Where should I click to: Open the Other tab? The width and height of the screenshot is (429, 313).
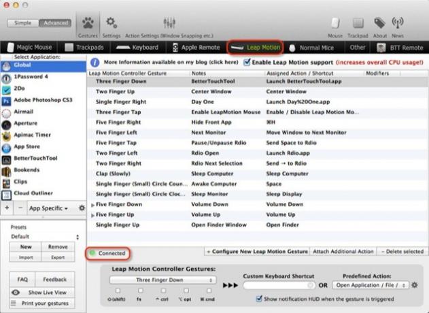click(x=358, y=48)
